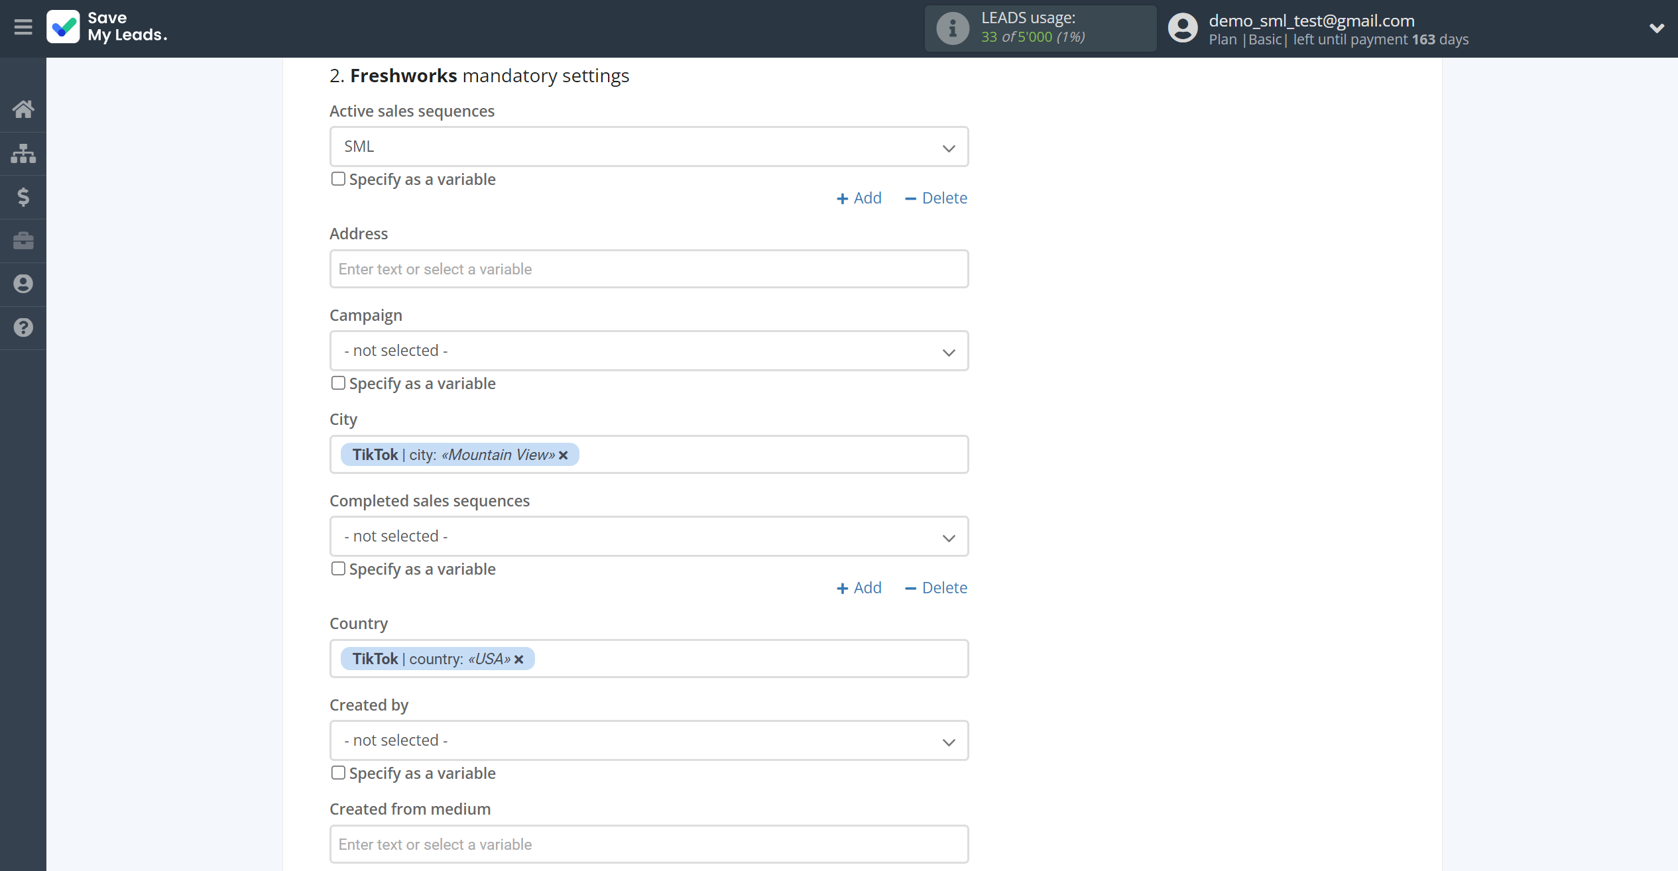
Task: Remove the TikTok country variable tag
Action: pos(519,660)
